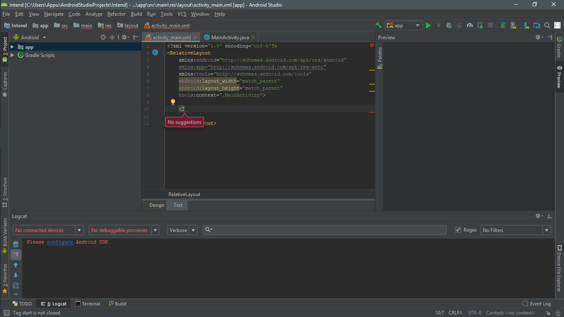Switch to the Design view

156,205
